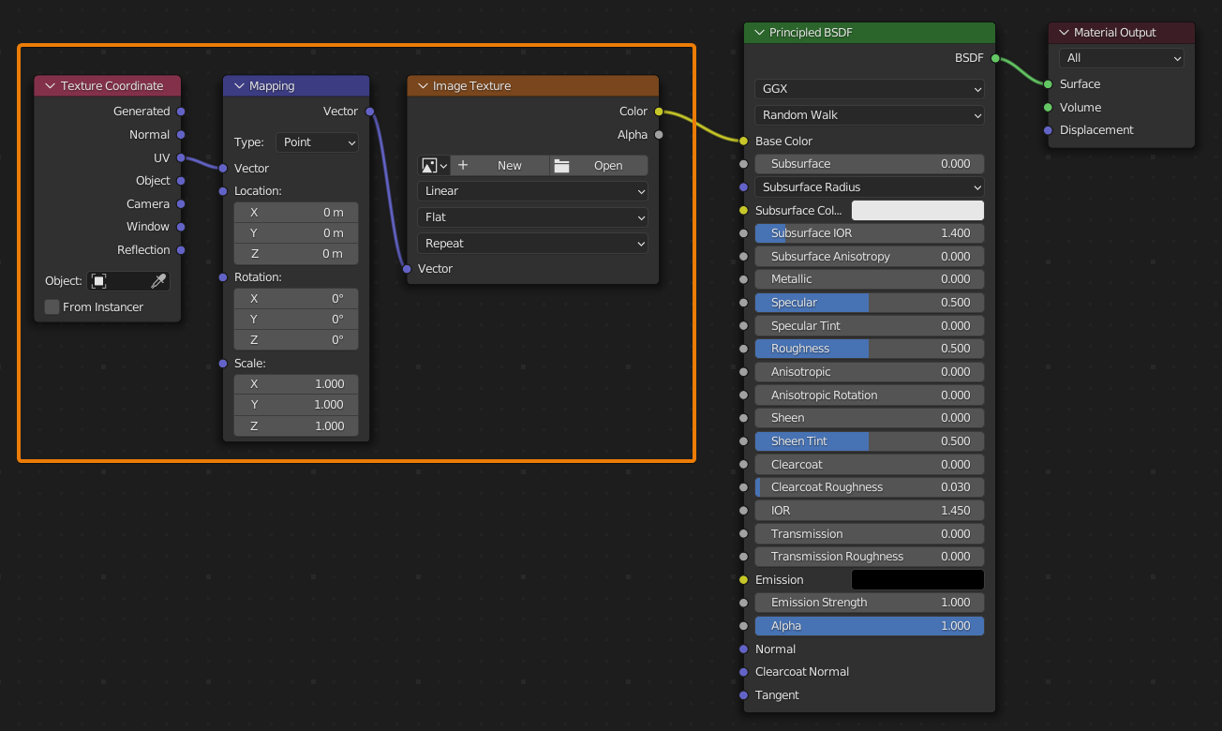Collapse the Texture Coordinate node
Screen dimensions: 1222x731
51,86
